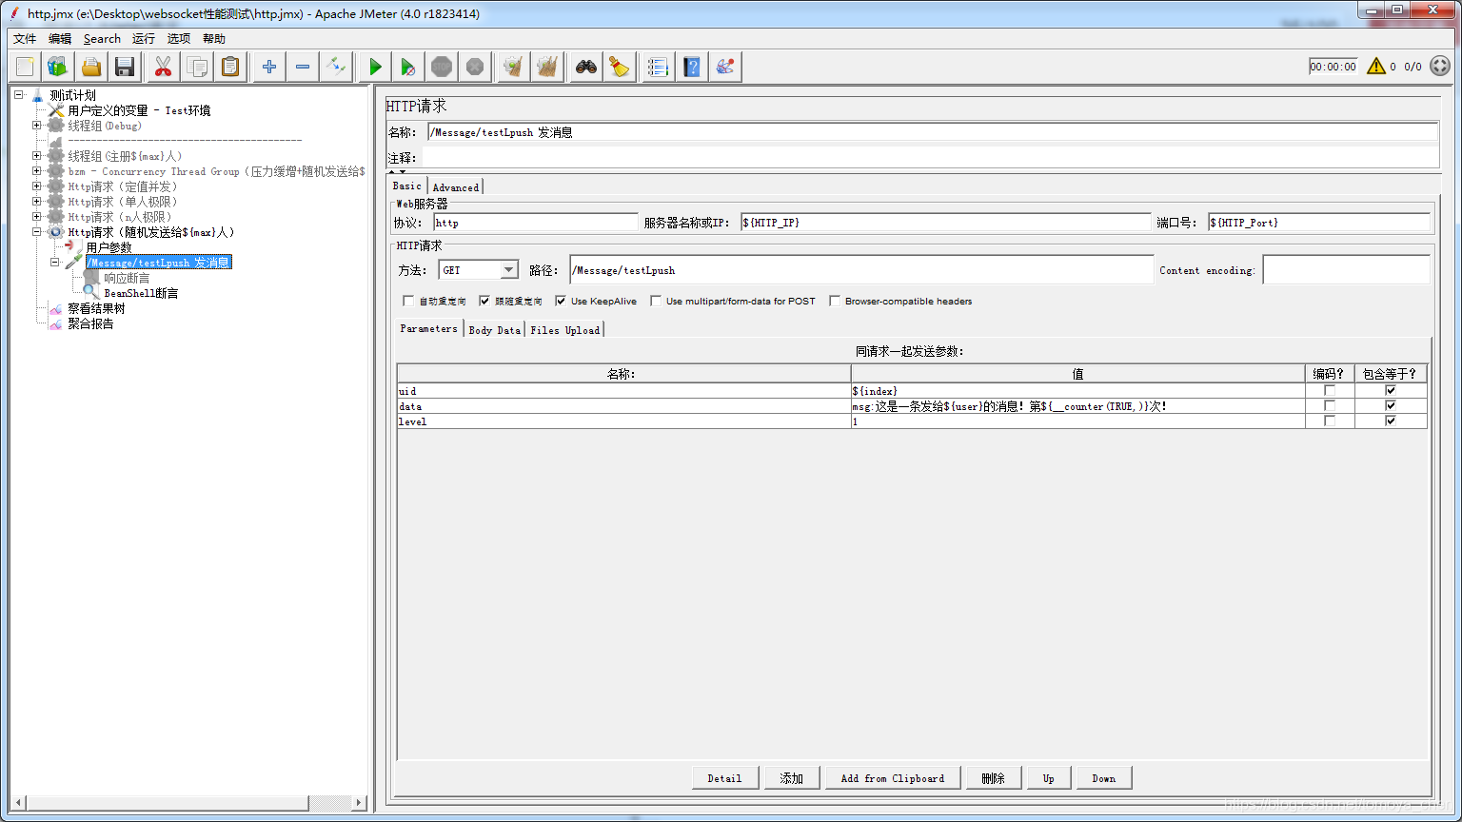This screenshot has width=1462, height=822.
Task: Click the Copy toolbar icon
Action: coord(197,67)
